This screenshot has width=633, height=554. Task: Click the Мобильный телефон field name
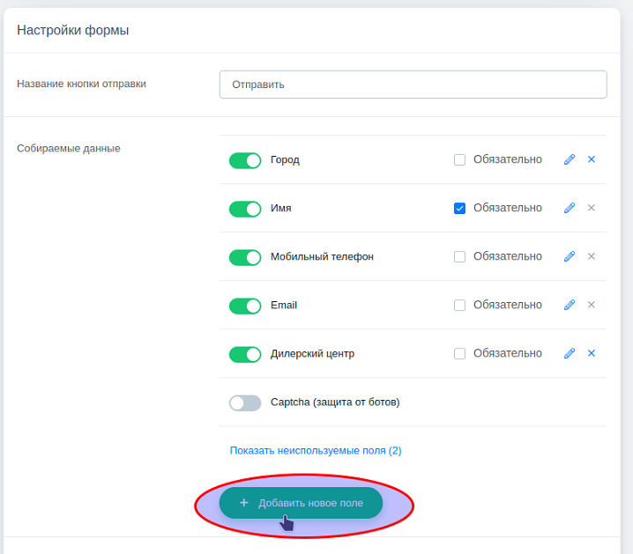coord(322,257)
